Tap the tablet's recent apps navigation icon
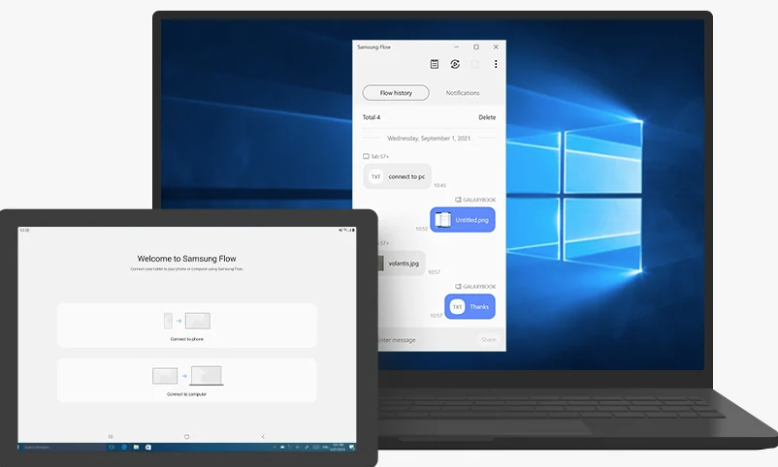Viewport: 778px width, 467px height. coord(111,437)
